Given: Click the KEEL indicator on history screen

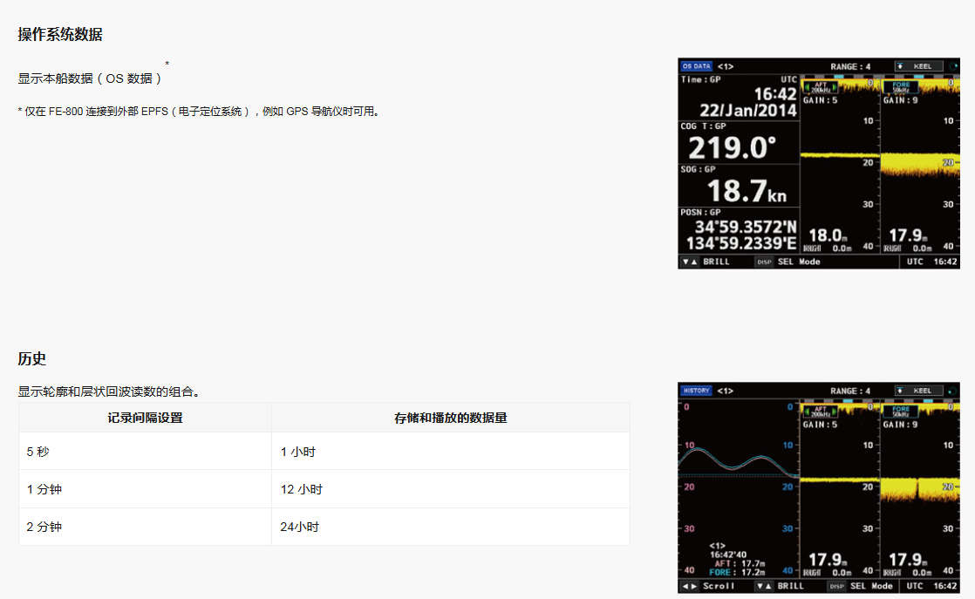Looking at the screenshot, I should click(918, 391).
